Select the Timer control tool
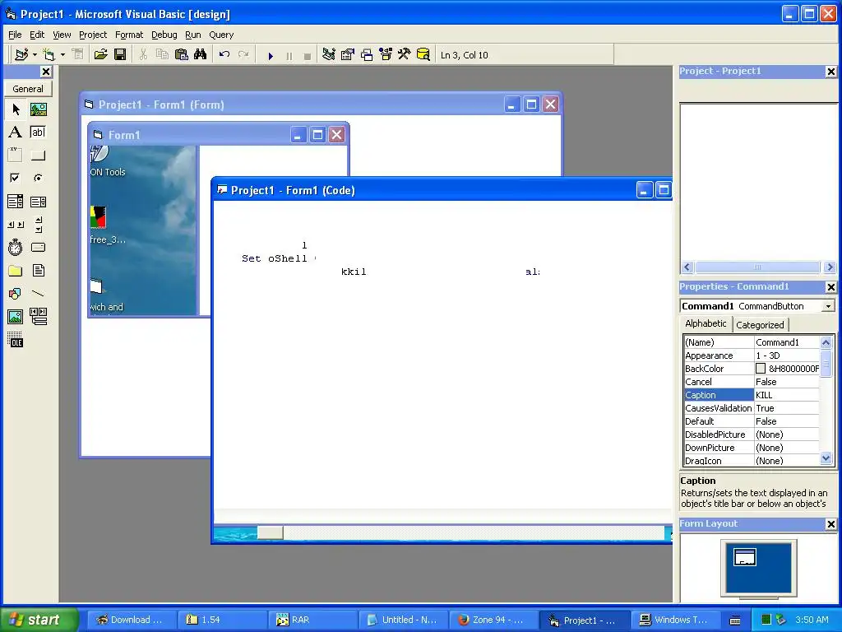842x632 pixels. point(16,247)
